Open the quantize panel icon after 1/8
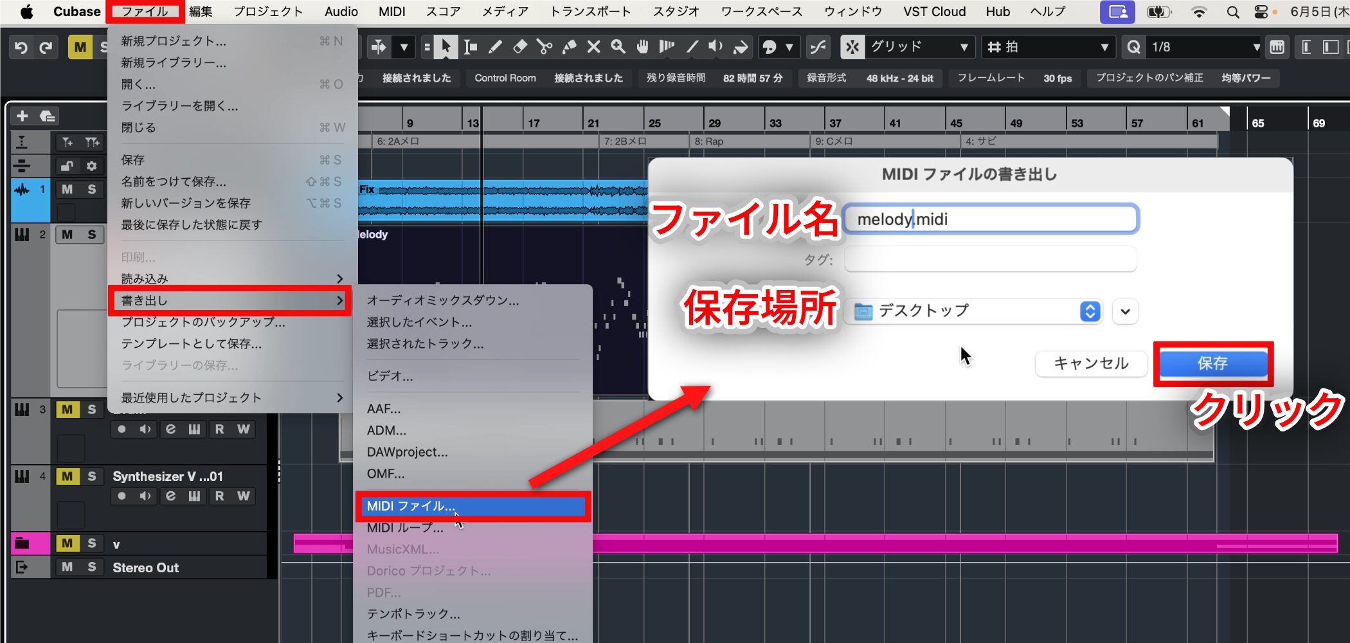 point(1277,47)
